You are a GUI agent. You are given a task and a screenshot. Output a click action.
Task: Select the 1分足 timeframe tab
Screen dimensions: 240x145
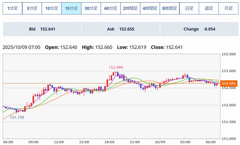point(13,8)
